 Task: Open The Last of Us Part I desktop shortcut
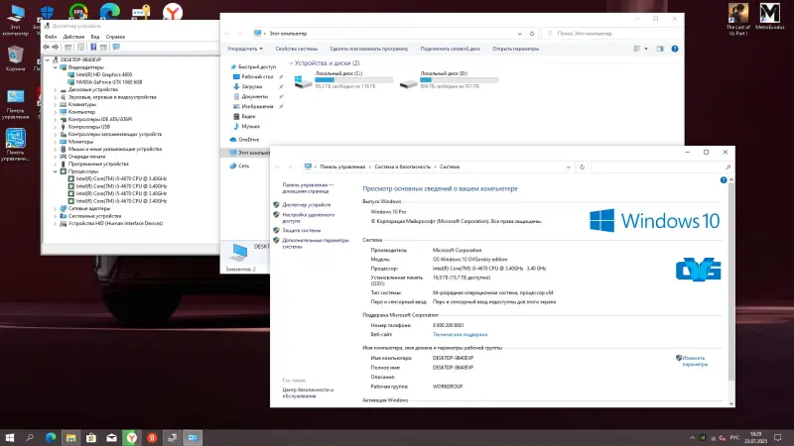737,19
